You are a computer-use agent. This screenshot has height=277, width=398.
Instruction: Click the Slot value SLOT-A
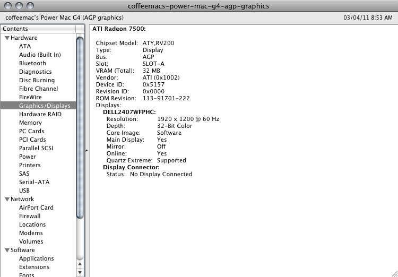pyautogui.click(x=153, y=64)
